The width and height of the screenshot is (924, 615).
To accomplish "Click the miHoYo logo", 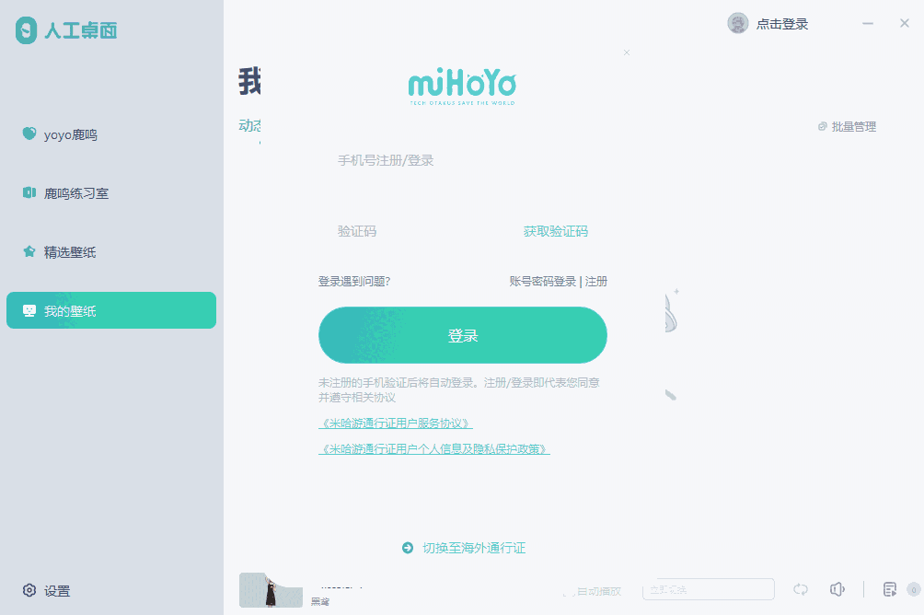I will [463, 87].
